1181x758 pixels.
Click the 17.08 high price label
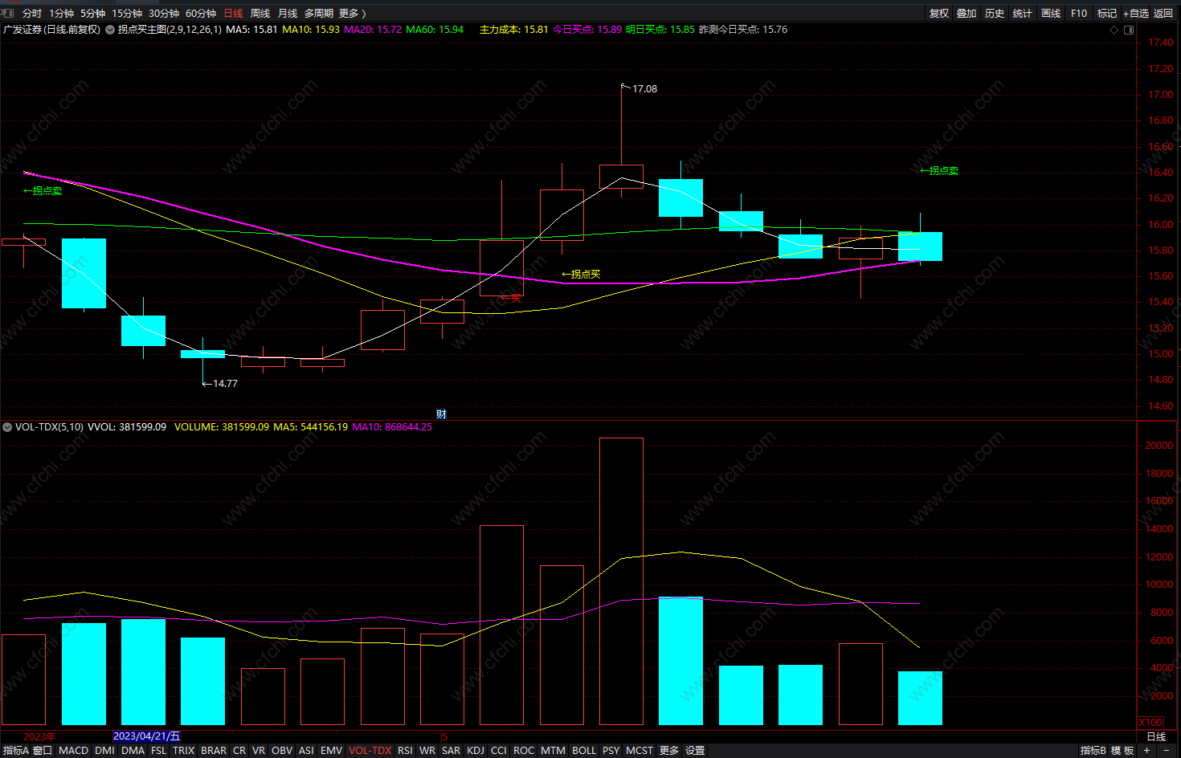pos(644,89)
